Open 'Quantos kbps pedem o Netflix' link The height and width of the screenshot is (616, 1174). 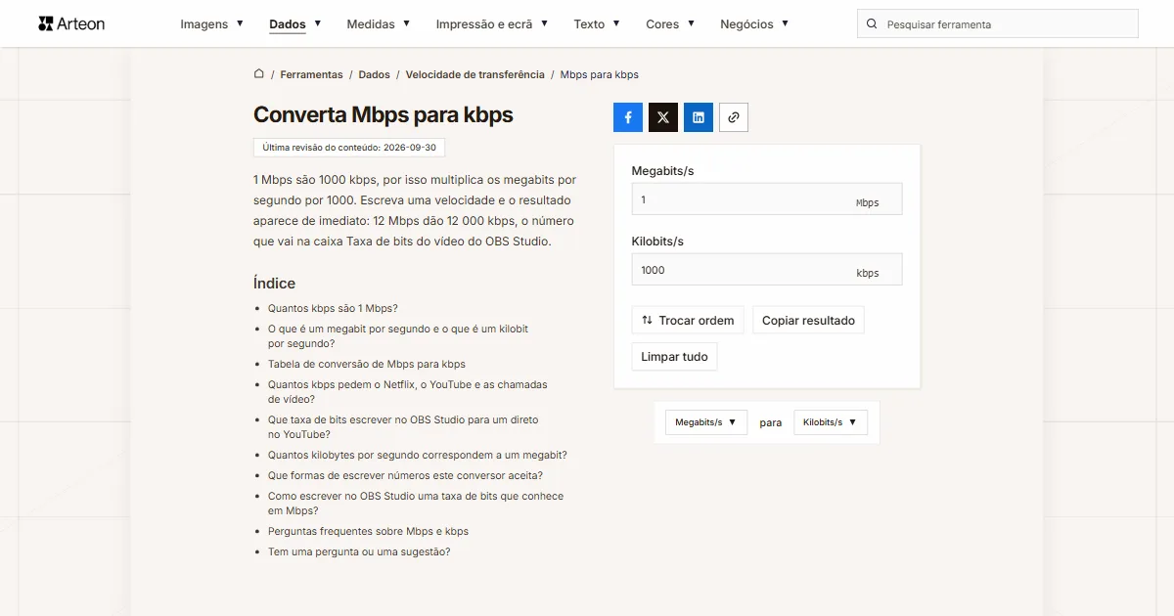[408, 392]
